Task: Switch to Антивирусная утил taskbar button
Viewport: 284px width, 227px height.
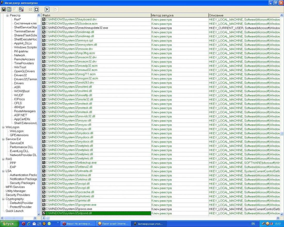Action: coord(149,224)
